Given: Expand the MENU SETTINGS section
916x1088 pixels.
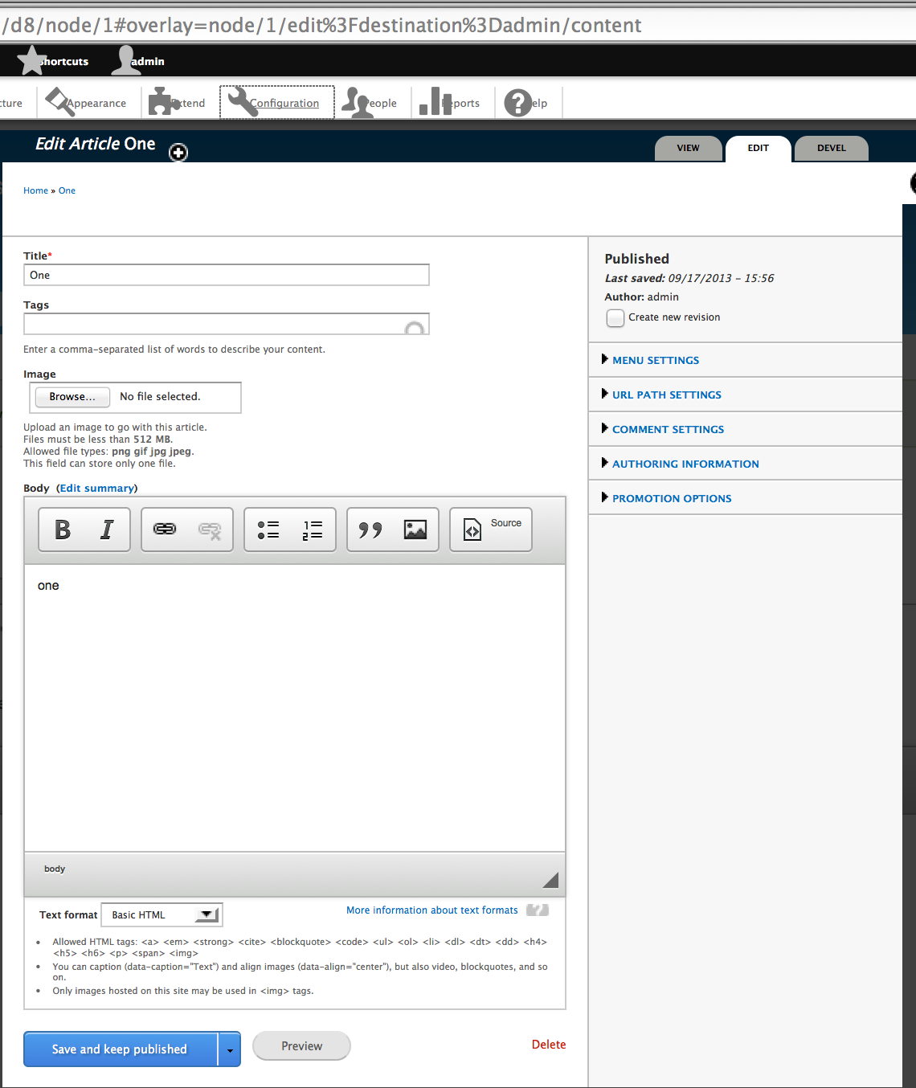Looking at the screenshot, I should point(655,360).
